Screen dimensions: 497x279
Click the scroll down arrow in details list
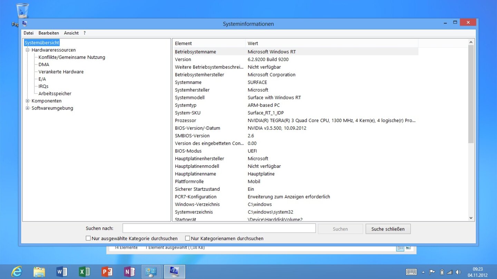point(471,218)
